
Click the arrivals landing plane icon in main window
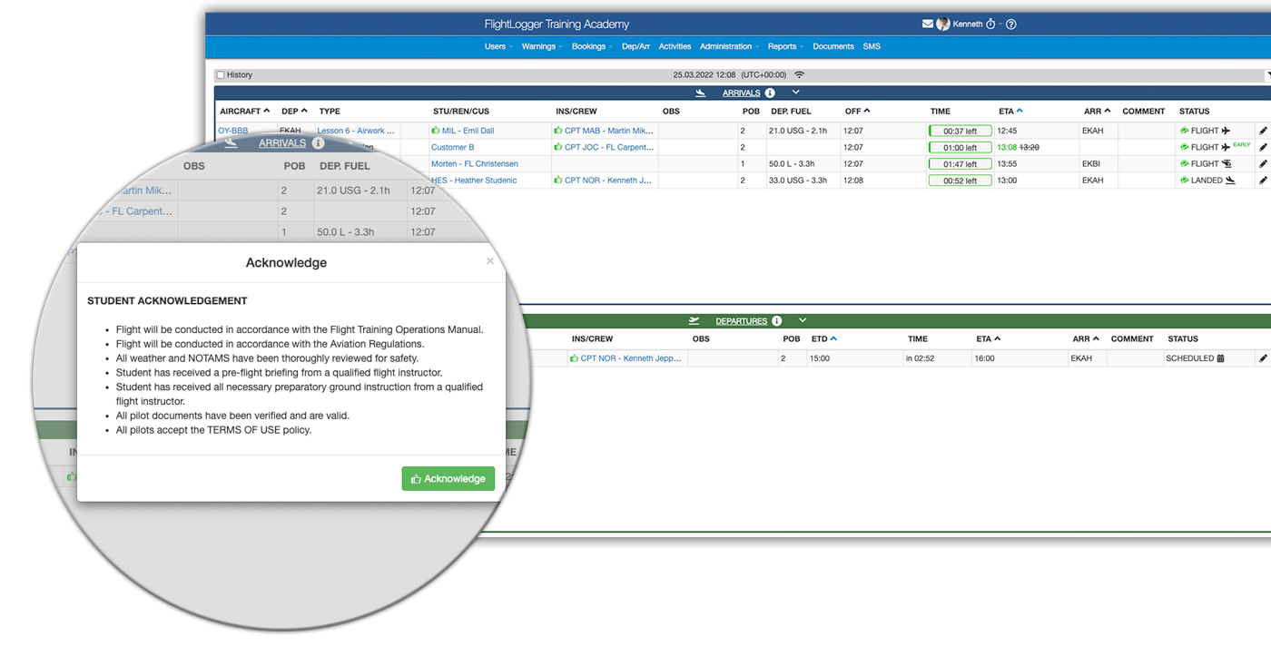point(700,93)
